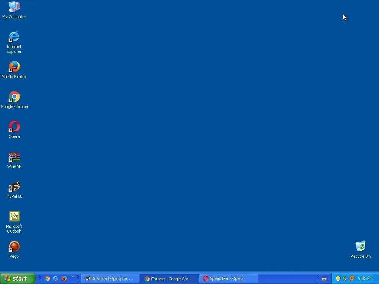Launch Firefox from the Quick Launch bar
This screenshot has height=284, width=379.
(x=64, y=278)
